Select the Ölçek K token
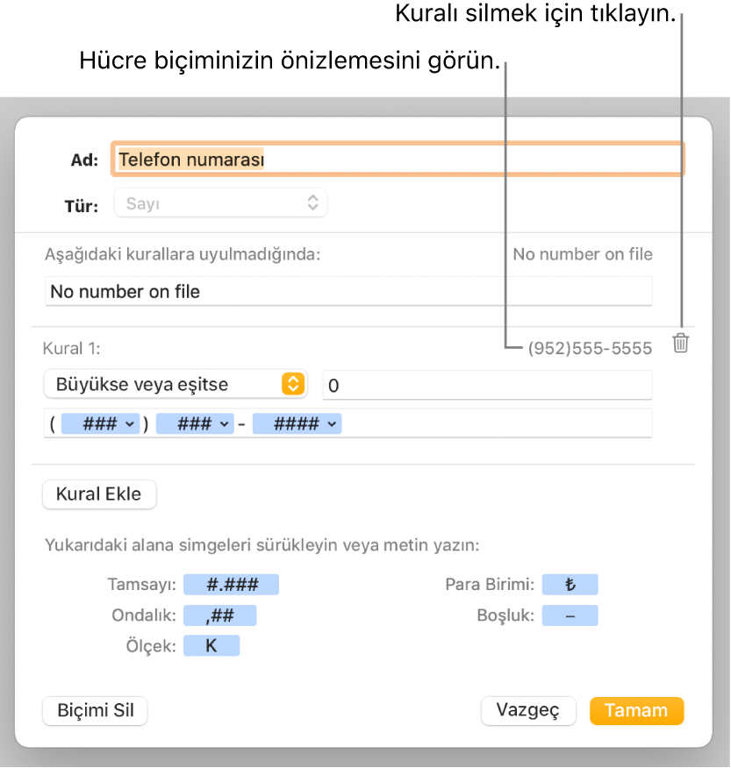 coord(211,645)
